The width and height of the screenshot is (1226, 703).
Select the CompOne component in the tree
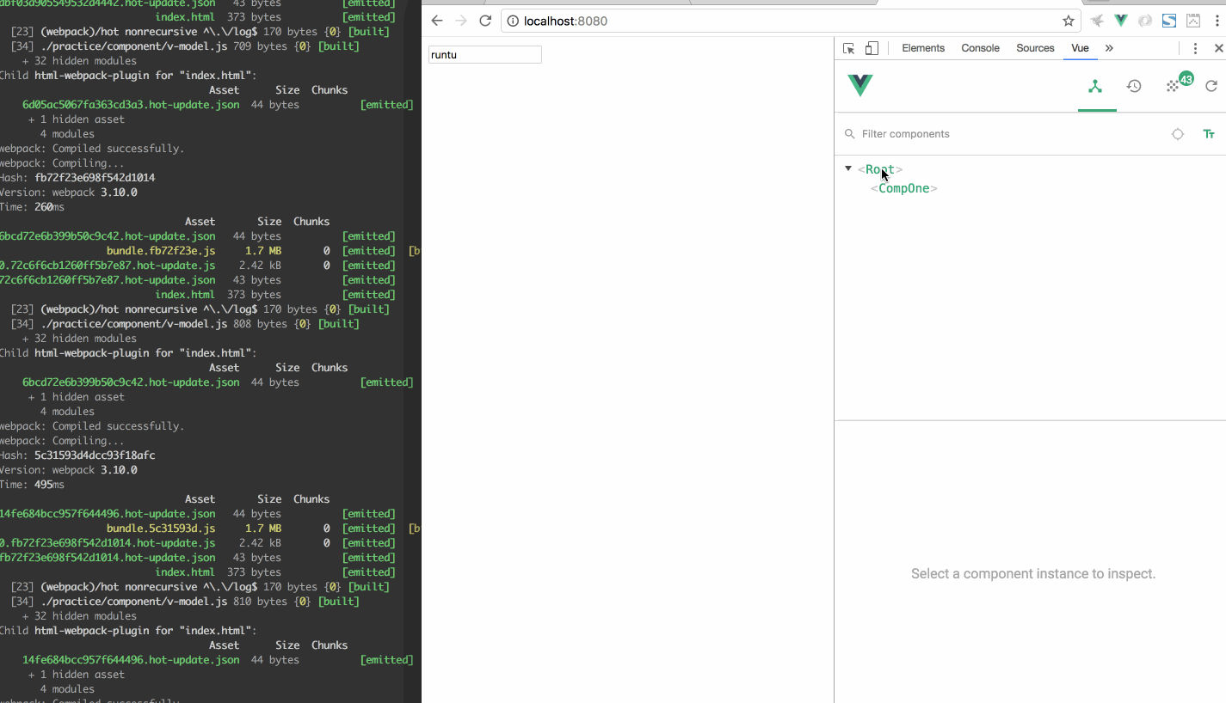click(x=904, y=188)
